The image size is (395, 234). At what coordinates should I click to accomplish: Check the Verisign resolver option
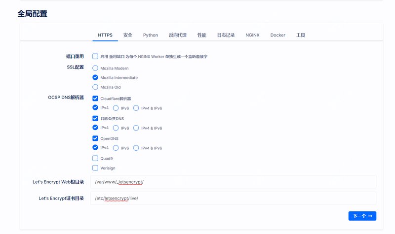coord(95,168)
